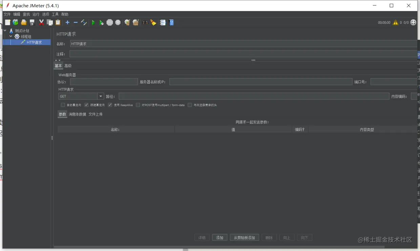Open the 编辑 menu
This screenshot has width=420, height=251.
click(17, 14)
